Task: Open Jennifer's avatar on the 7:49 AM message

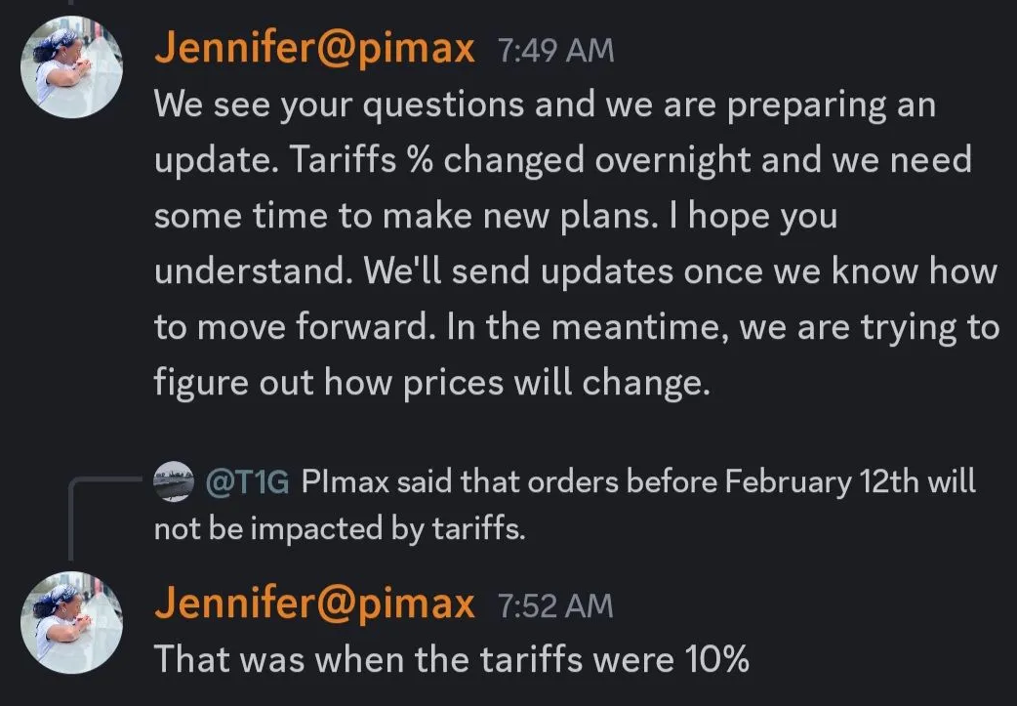Action: tap(72, 68)
